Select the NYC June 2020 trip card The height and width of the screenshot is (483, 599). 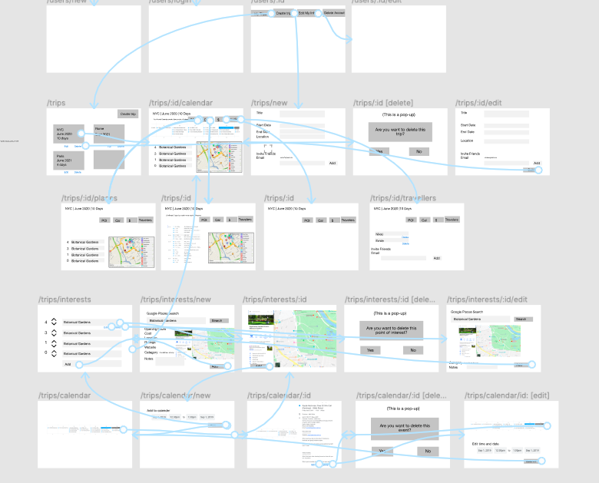(69, 134)
